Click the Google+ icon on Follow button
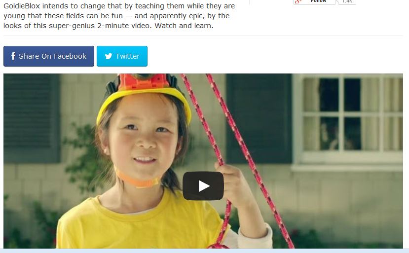 coord(298,2)
